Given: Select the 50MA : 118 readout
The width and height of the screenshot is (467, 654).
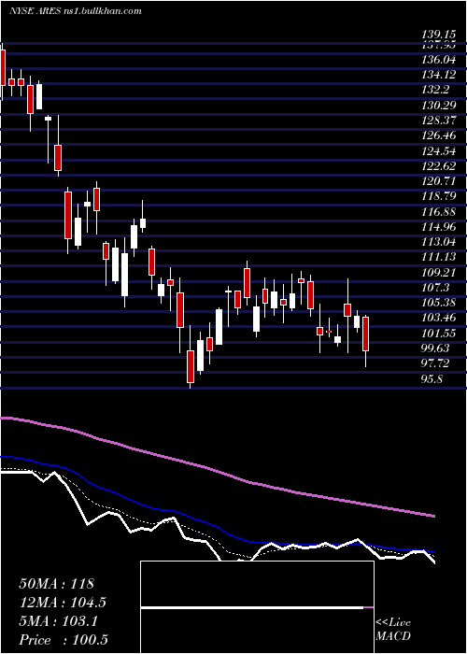Looking at the screenshot, I should (x=57, y=584).
